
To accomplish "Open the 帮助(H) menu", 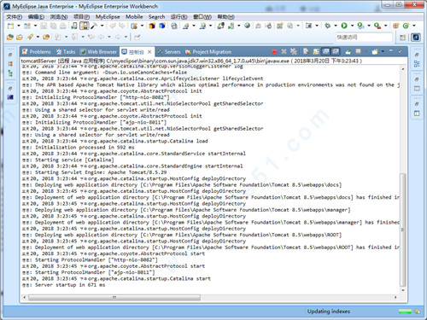I will coord(226,17).
